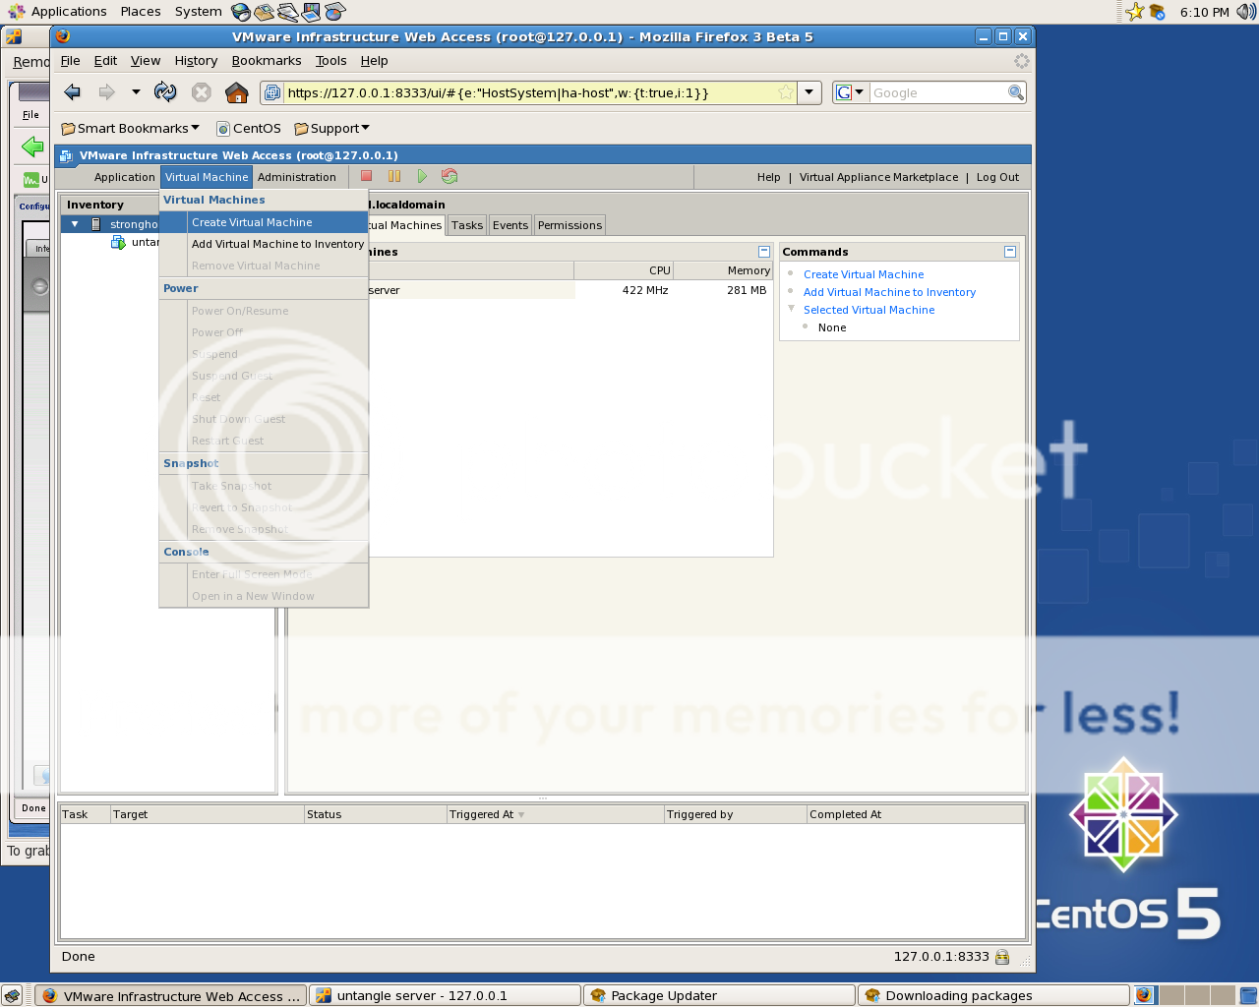Close the open Virtual Machine menu
1259x1007 pixels.
pos(207,177)
